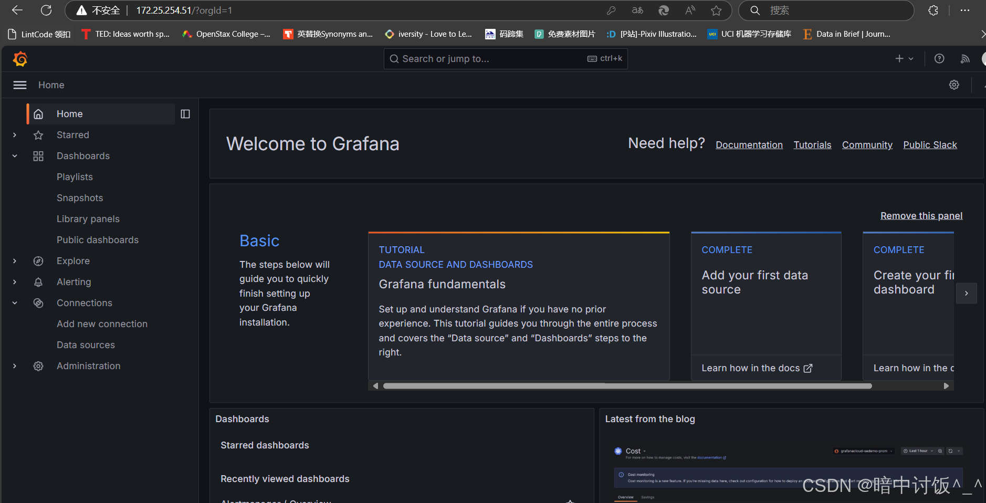Screen dimensions: 986x503
Task: Open the hamburger menu toggle
Action: coord(20,85)
